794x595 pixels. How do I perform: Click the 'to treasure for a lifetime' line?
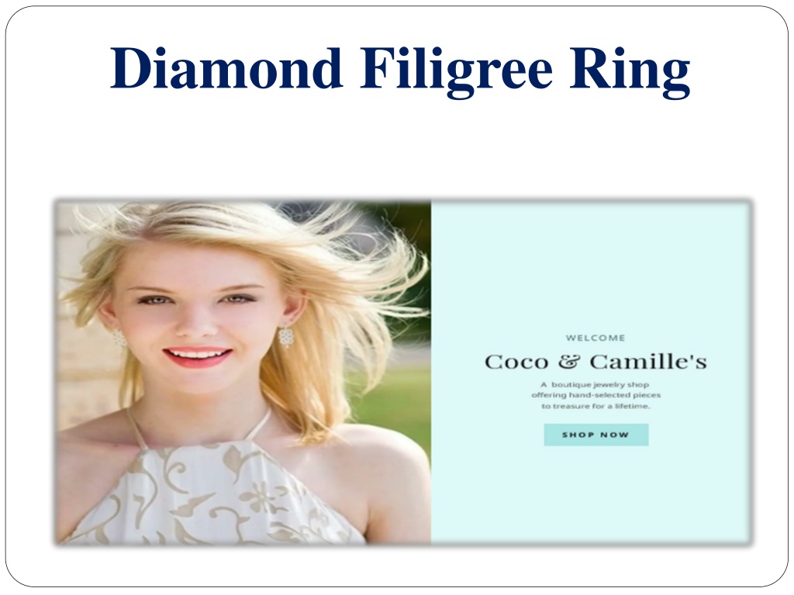(x=595, y=406)
